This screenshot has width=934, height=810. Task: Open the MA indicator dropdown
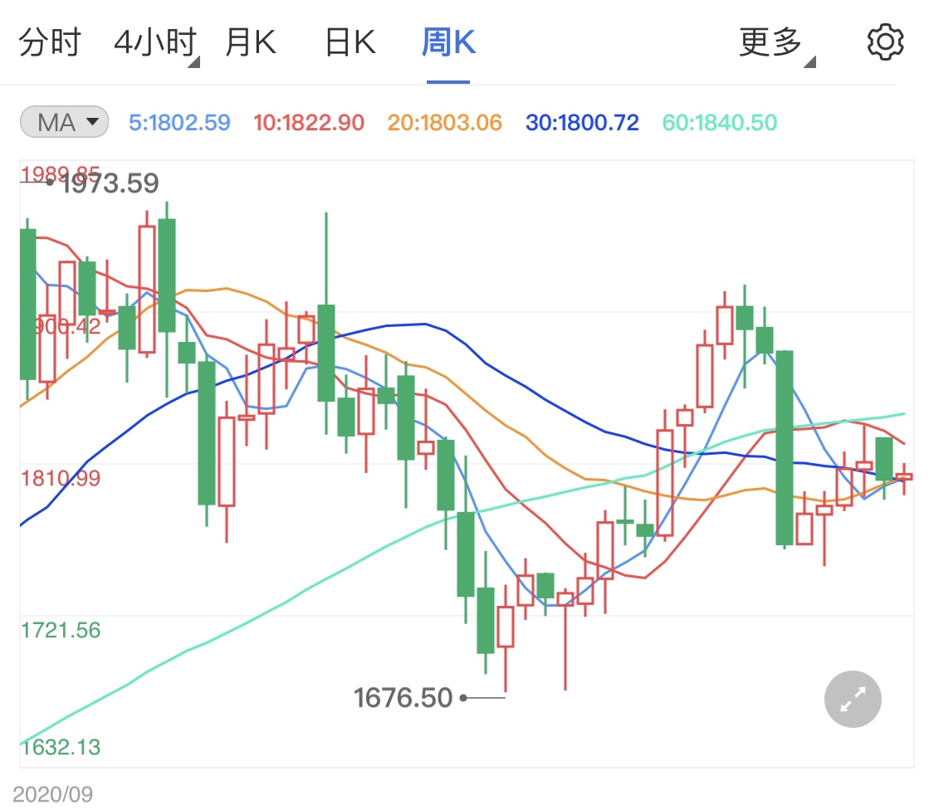[x=63, y=121]
